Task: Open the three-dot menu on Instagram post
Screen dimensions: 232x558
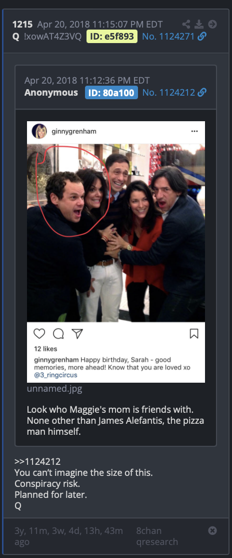Action: click(x=194, y=131)
